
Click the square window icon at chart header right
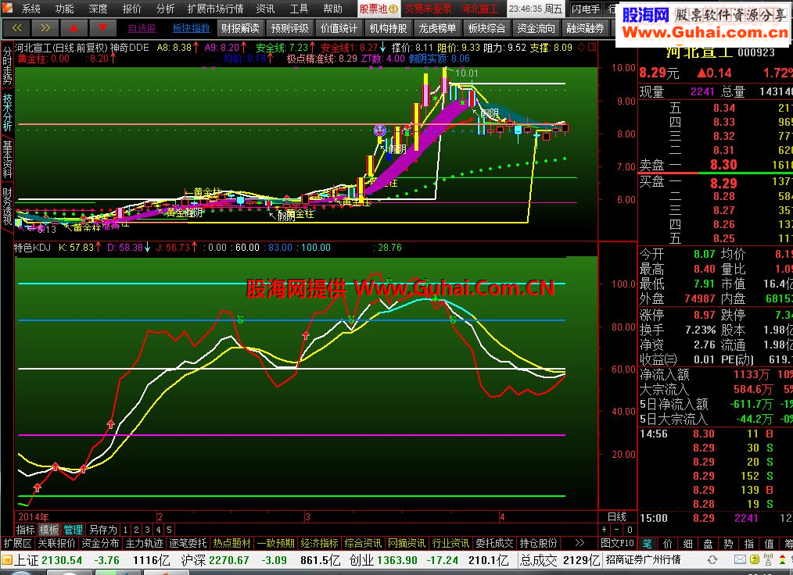(592, 48)
